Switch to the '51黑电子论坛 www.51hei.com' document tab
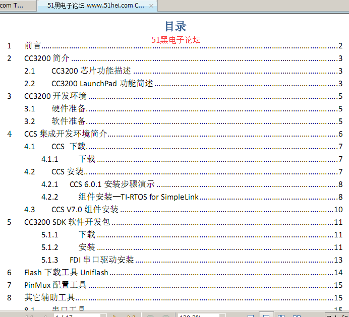The image size is (349, 317). tap(97, 6)
